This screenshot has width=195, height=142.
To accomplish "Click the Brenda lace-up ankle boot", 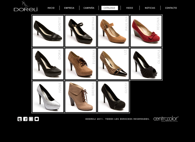I will tap(81, 97).
